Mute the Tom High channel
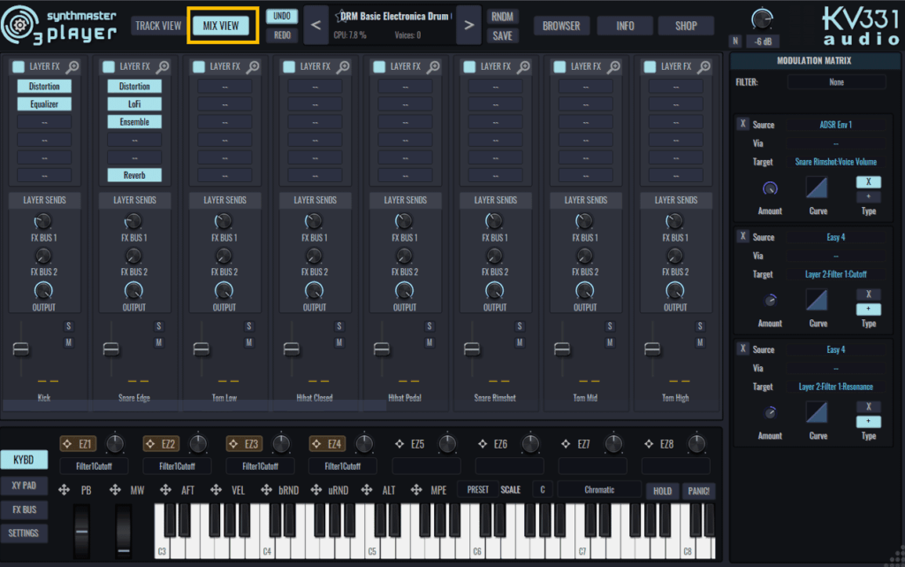 tap(700, 342)
